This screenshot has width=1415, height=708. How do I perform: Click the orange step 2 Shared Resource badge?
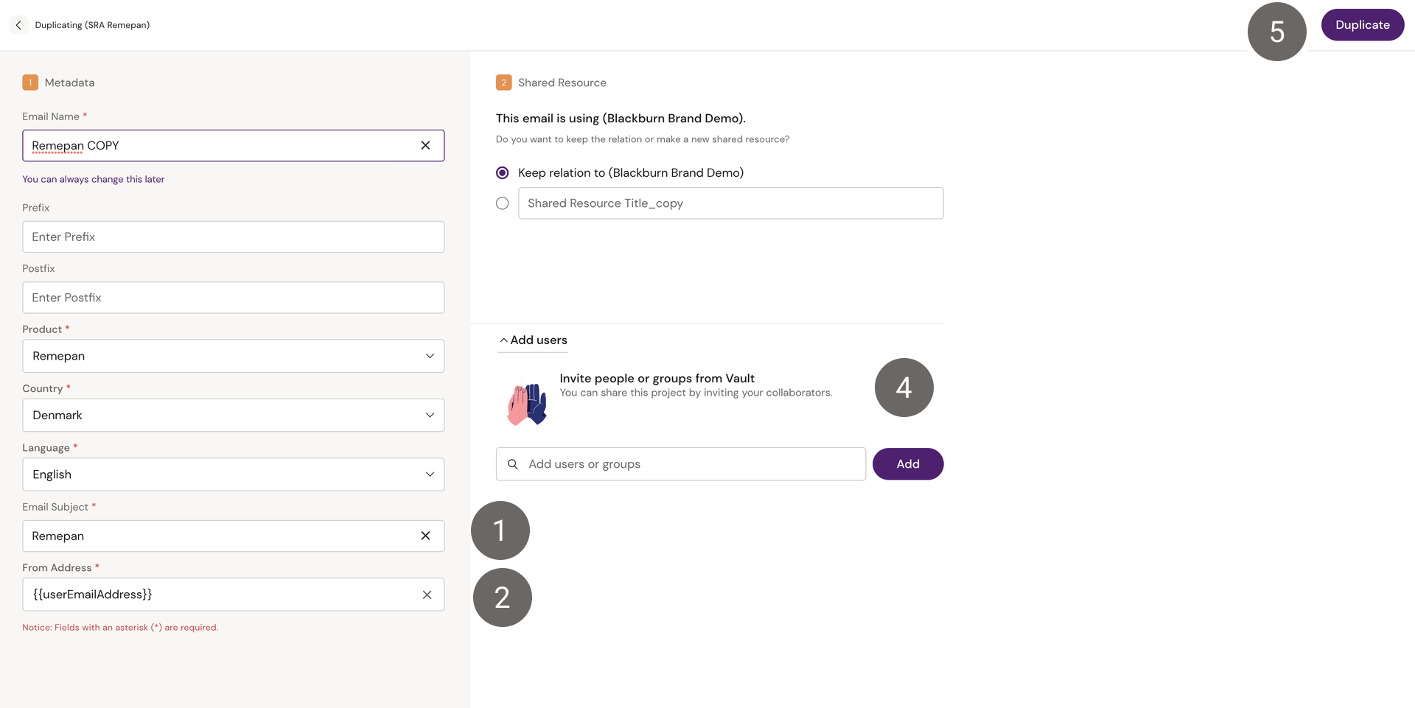[503, 83]
